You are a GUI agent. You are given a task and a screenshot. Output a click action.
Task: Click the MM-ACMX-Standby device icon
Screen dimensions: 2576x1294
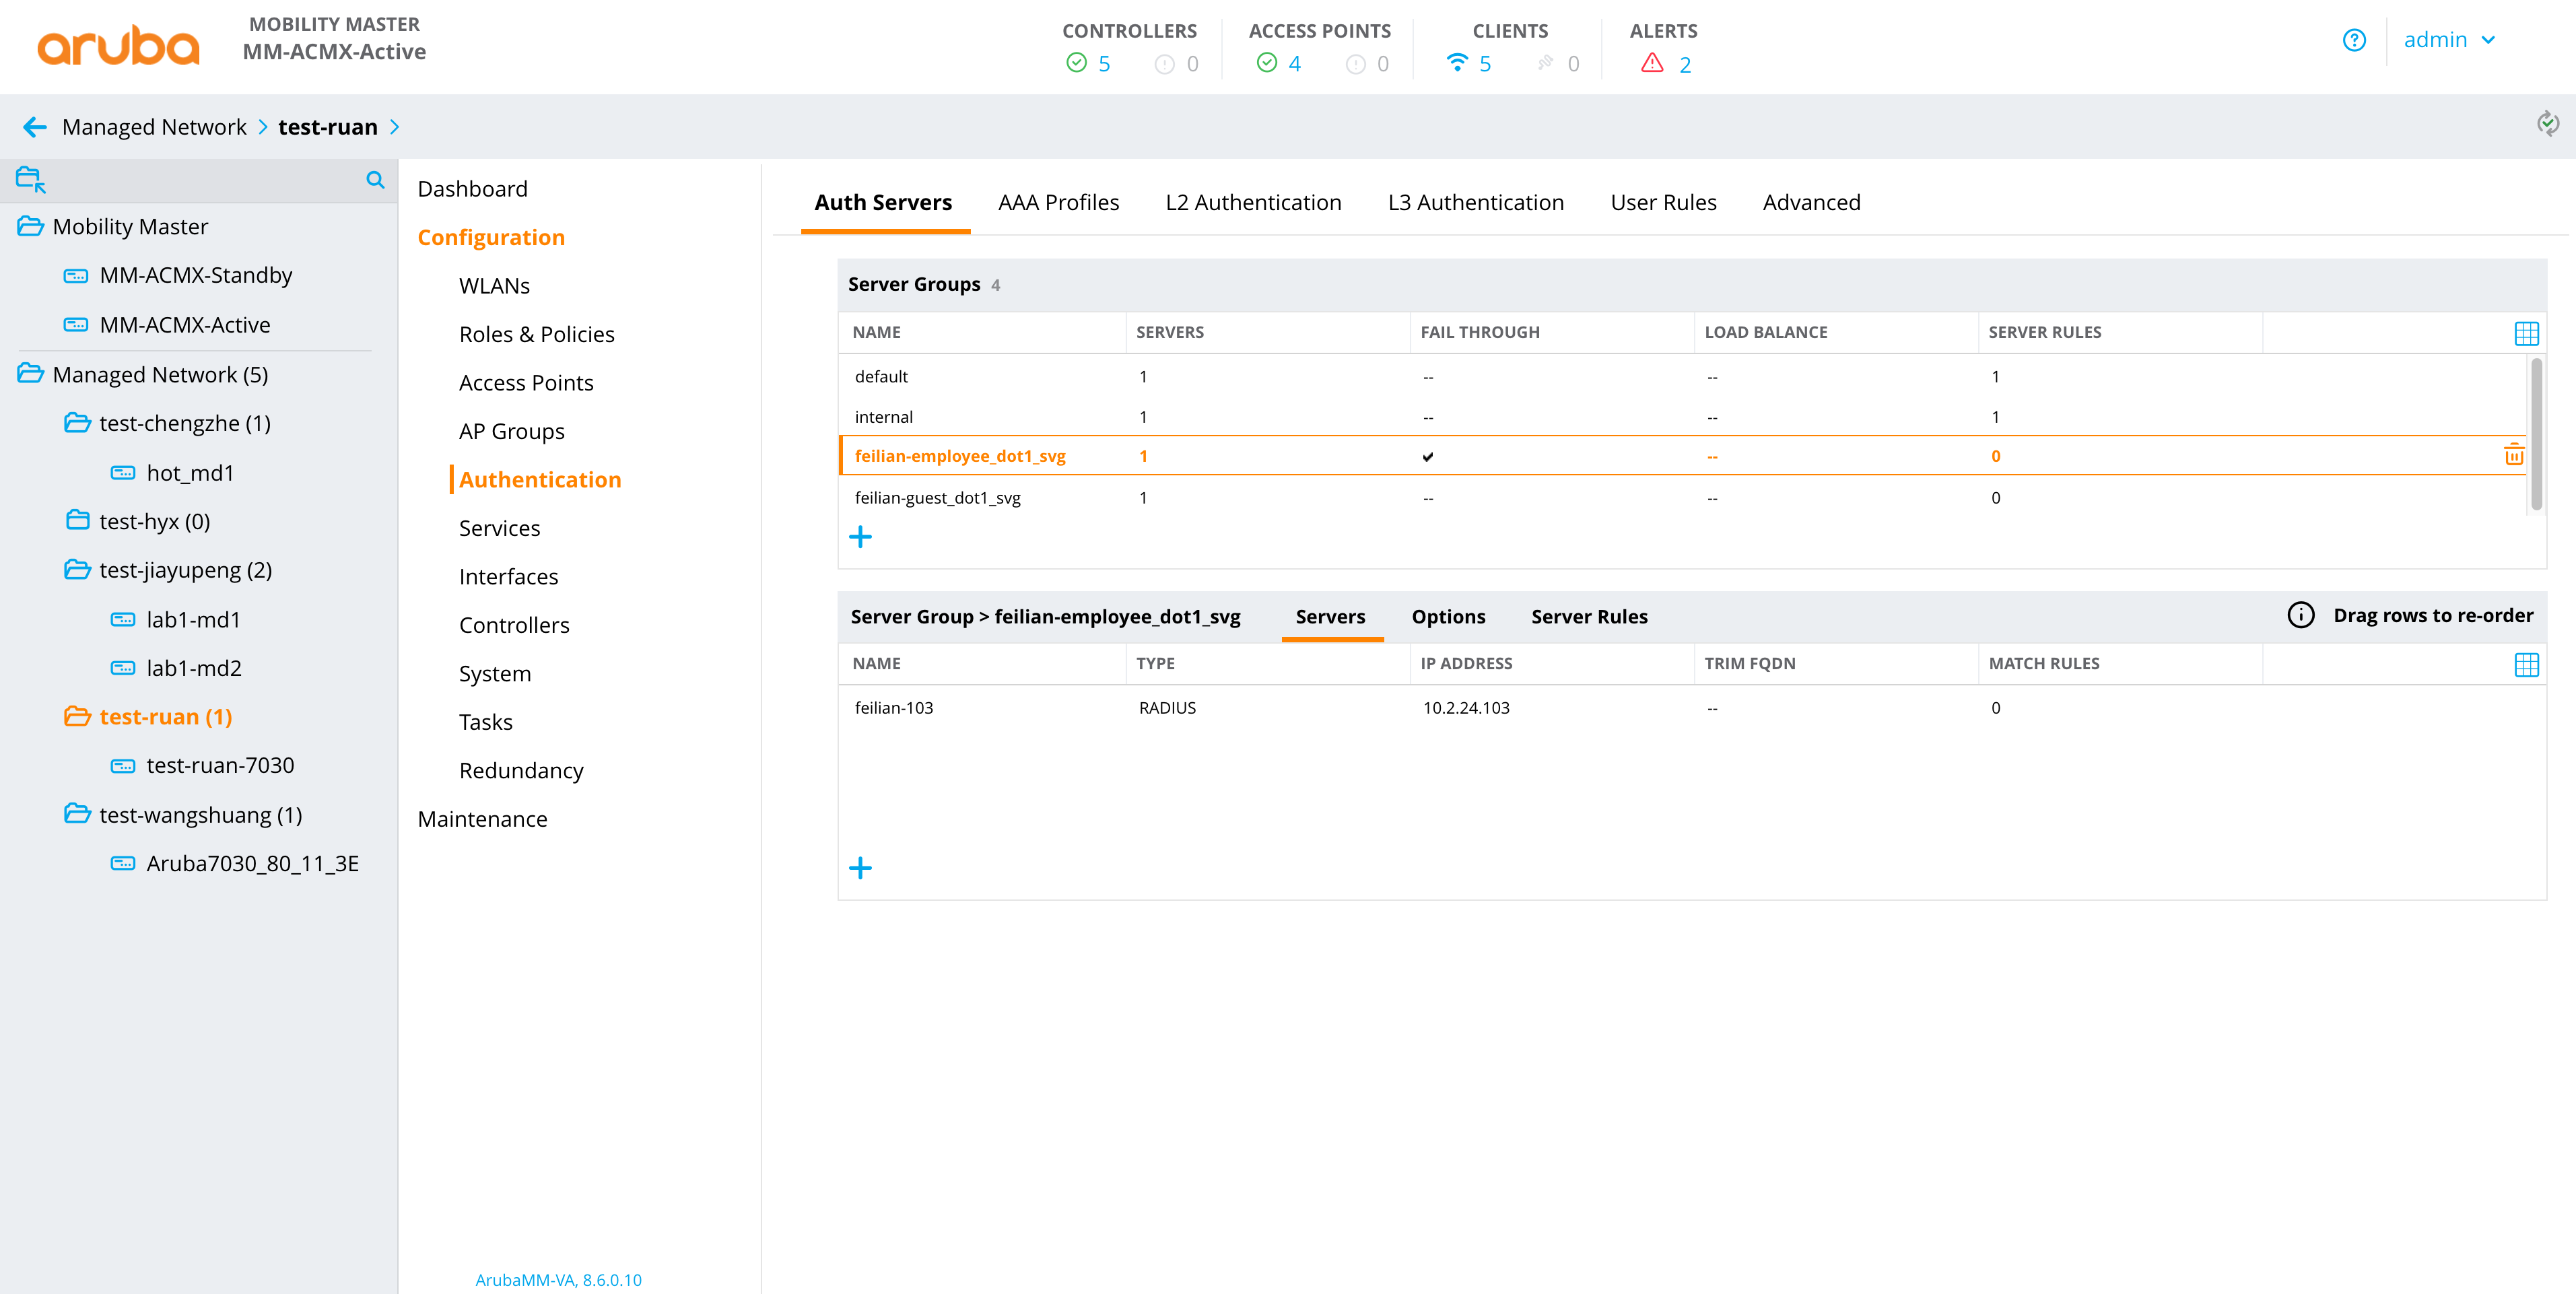[x=76, y=276]
